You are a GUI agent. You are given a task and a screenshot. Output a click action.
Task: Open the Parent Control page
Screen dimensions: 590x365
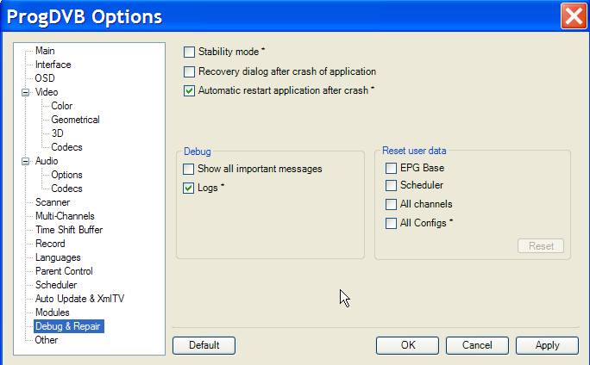(x=64, y=271)
